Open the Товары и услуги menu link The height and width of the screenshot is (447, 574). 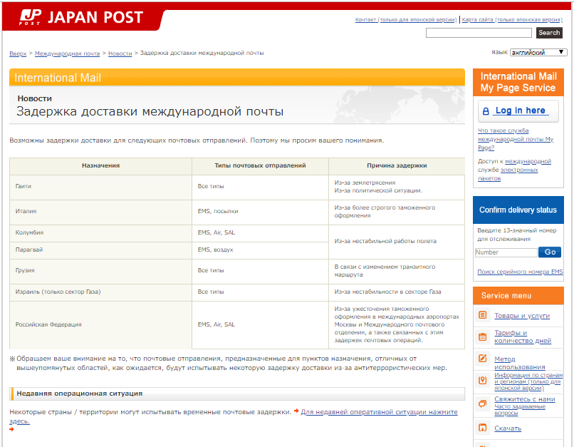522,316
